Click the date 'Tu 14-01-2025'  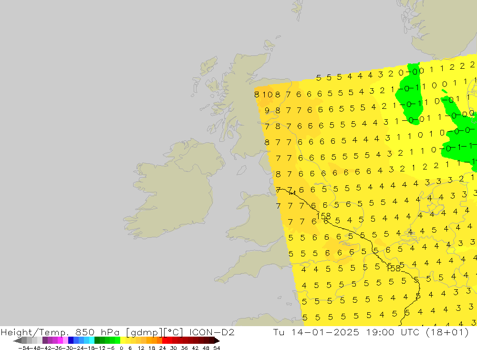(x=316, y=332)
